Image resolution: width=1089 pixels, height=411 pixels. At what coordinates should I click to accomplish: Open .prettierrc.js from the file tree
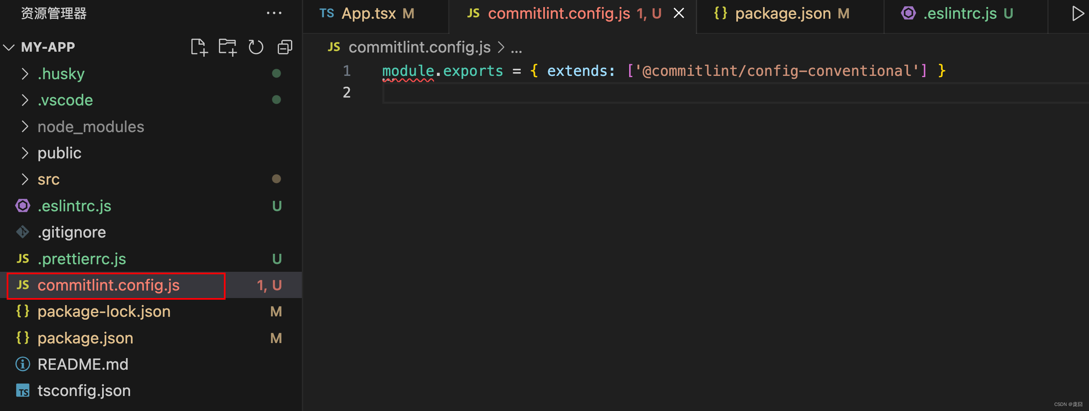click(x=151, y=259)
